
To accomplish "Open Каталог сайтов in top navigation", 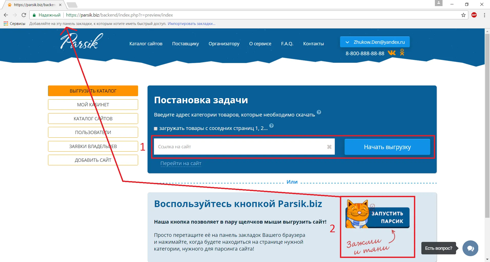I will pyautogui.click(x=146, y=44).
